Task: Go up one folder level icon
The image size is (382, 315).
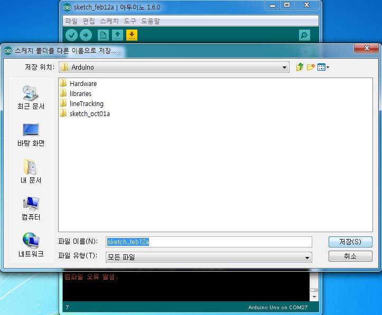Action: coord(300,67)
